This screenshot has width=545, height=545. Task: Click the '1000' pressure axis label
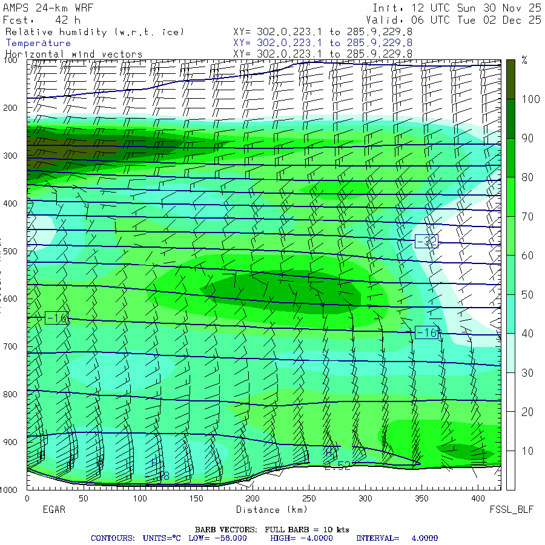pos(8,490)
